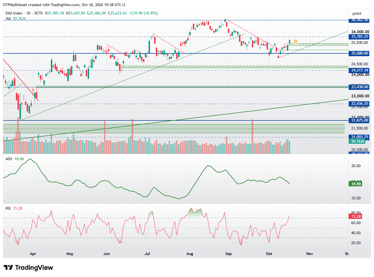Image resolution: width=374 pixels, height=277 pixels.
Task: Click the 22,656.25 price level tag
Action: (360, 104)
